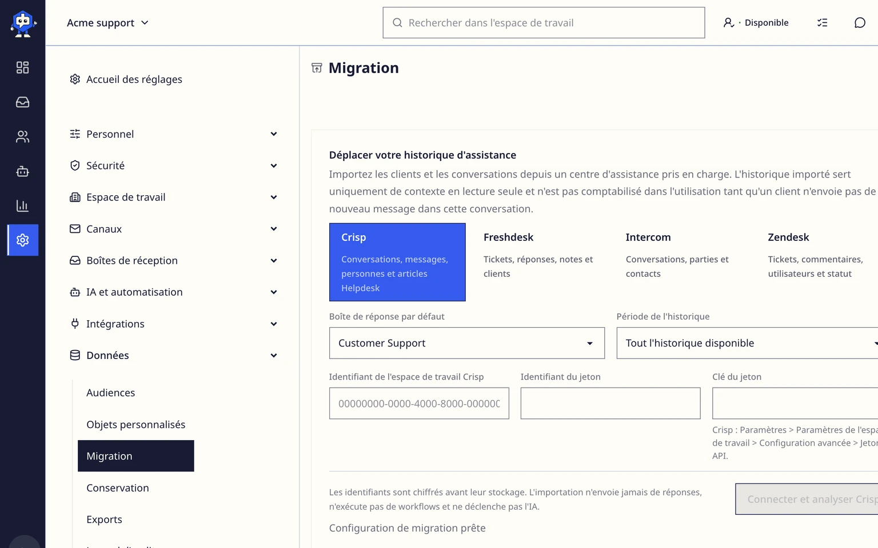
Task: Expand the Espace de travail section
Action: coord(174,197)
